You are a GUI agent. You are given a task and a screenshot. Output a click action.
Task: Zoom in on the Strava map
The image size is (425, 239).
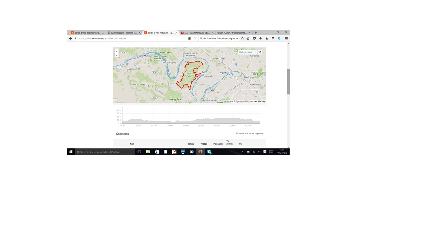[117, 51]
